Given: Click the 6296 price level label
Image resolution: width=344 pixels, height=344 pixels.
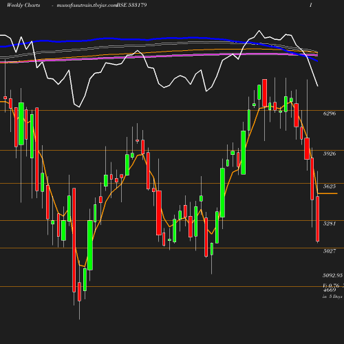Looking at the screenshot, I should 330,114.
